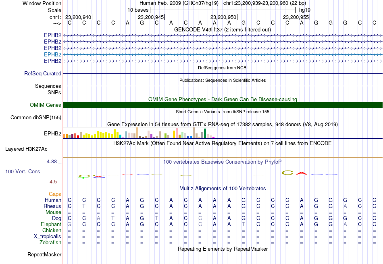Click the dark green OMIM Genes bar

point(223,105)
